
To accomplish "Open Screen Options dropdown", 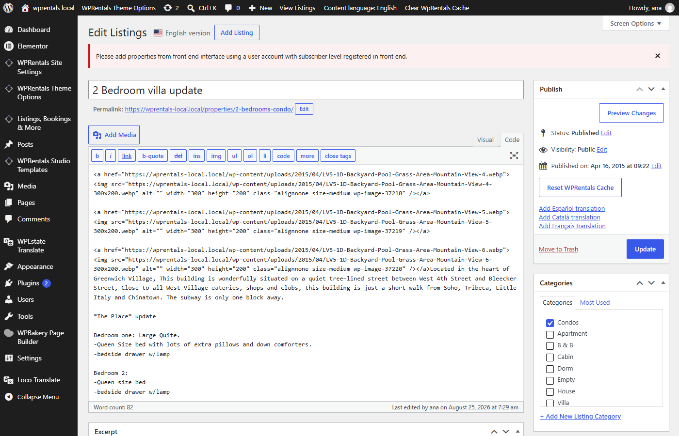I will click(635, 23).
